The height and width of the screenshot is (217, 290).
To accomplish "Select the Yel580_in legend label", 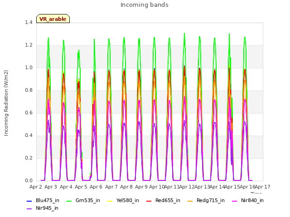I will (x=128, y=201).
